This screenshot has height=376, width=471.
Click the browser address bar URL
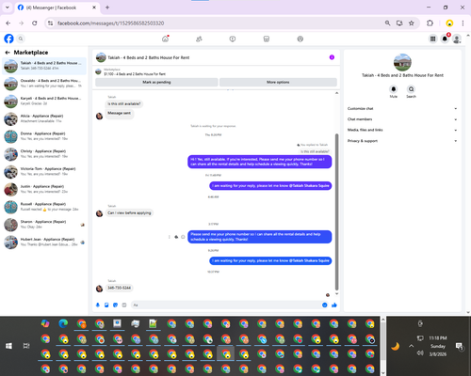tap(110, 23)
